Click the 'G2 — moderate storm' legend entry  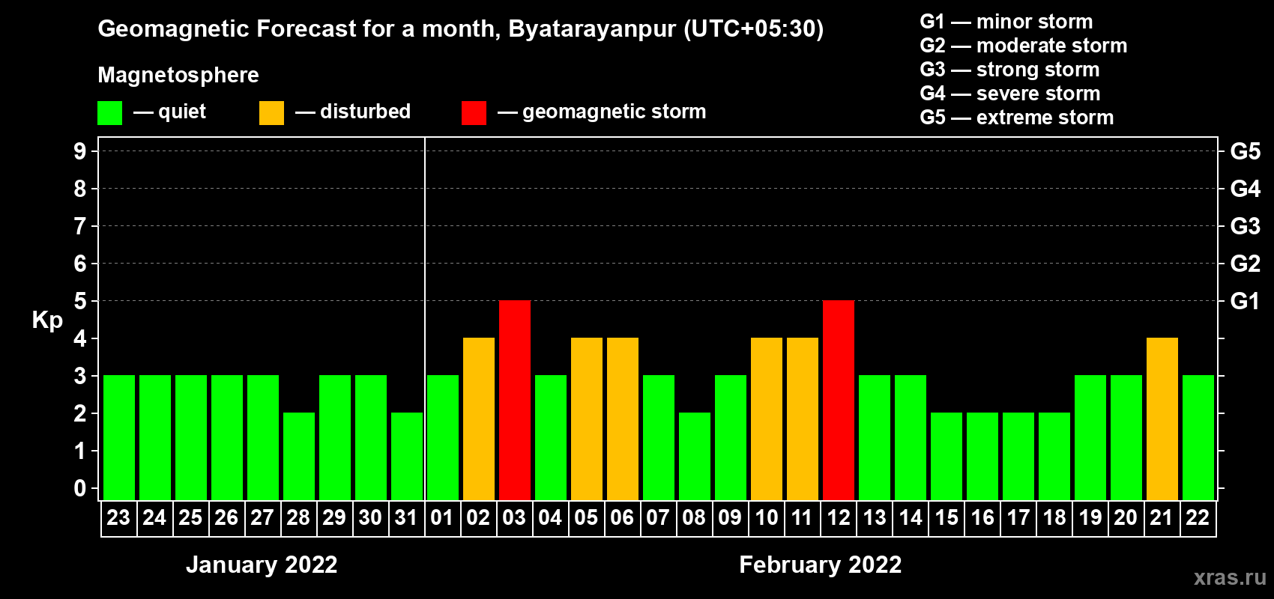click(x=1024, y=46)
